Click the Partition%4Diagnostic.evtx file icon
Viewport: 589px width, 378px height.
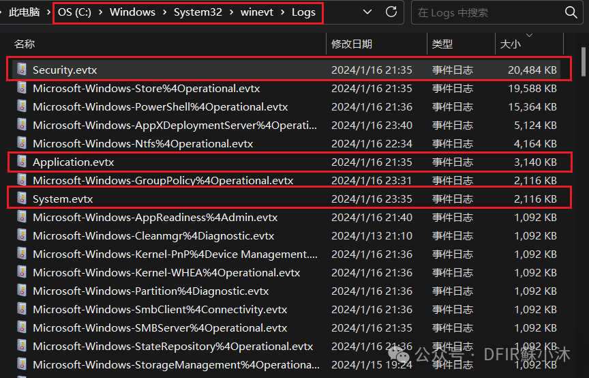click(22, 291)
